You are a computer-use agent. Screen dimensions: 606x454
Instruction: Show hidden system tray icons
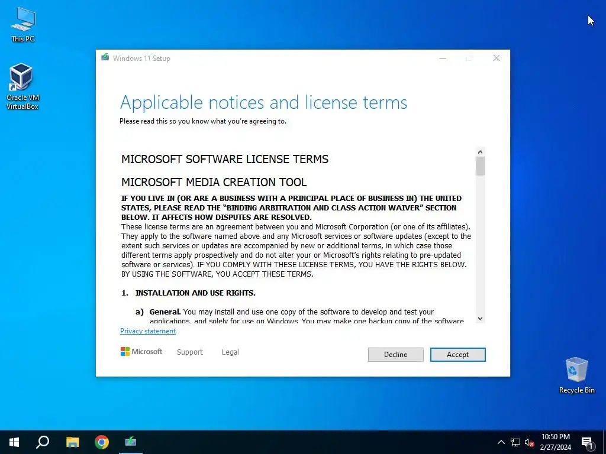(x=501, y=442)
